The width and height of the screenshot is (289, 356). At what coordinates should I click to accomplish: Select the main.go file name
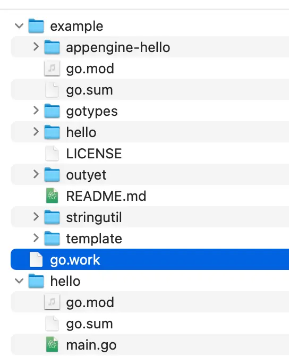click(91, 345)
